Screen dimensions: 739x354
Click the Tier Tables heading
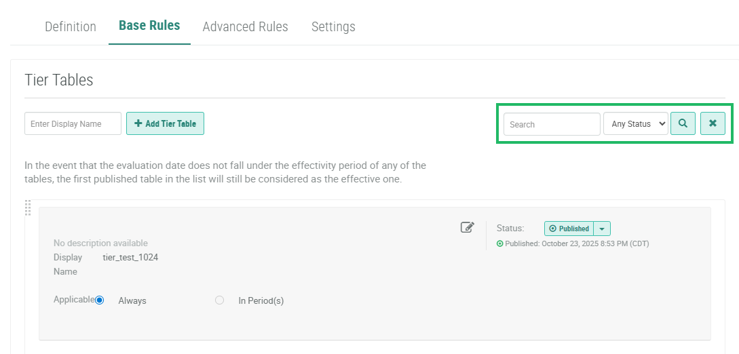[59, 80]
